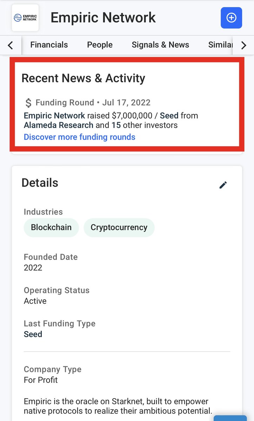Go to the Signals & News tab
The image size is (254, 421).
[160, 45]
